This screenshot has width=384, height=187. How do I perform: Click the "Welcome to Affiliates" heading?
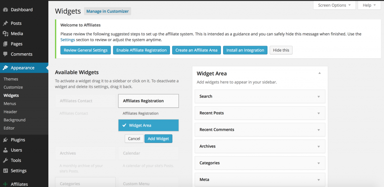click(80, 25)
